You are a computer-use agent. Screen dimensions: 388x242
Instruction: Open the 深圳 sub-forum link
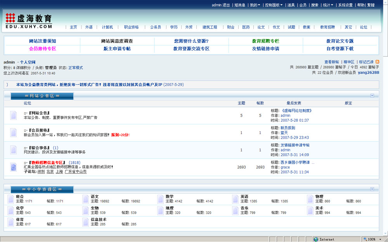point(41,172)
